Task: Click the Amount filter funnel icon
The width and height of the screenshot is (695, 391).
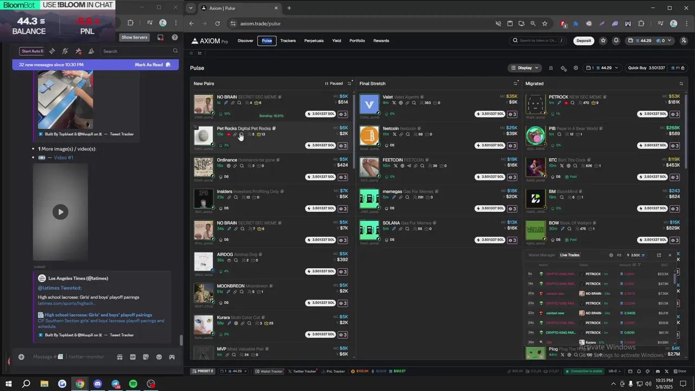Action: coord(639,265)
